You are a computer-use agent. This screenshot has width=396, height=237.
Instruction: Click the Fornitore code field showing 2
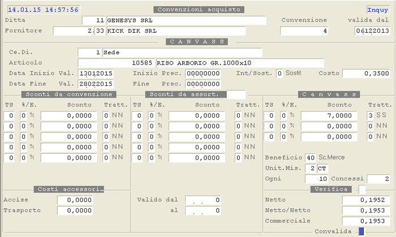click(73, 31)
